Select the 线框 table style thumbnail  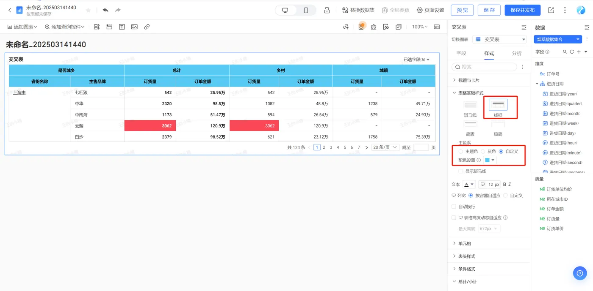click(x=498, y=104)
